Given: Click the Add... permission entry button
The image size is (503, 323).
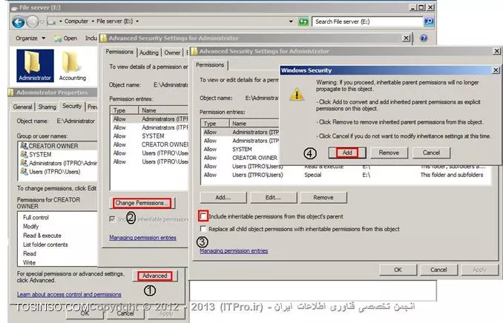Looking at the screenshot, I should tap(223, 198).
